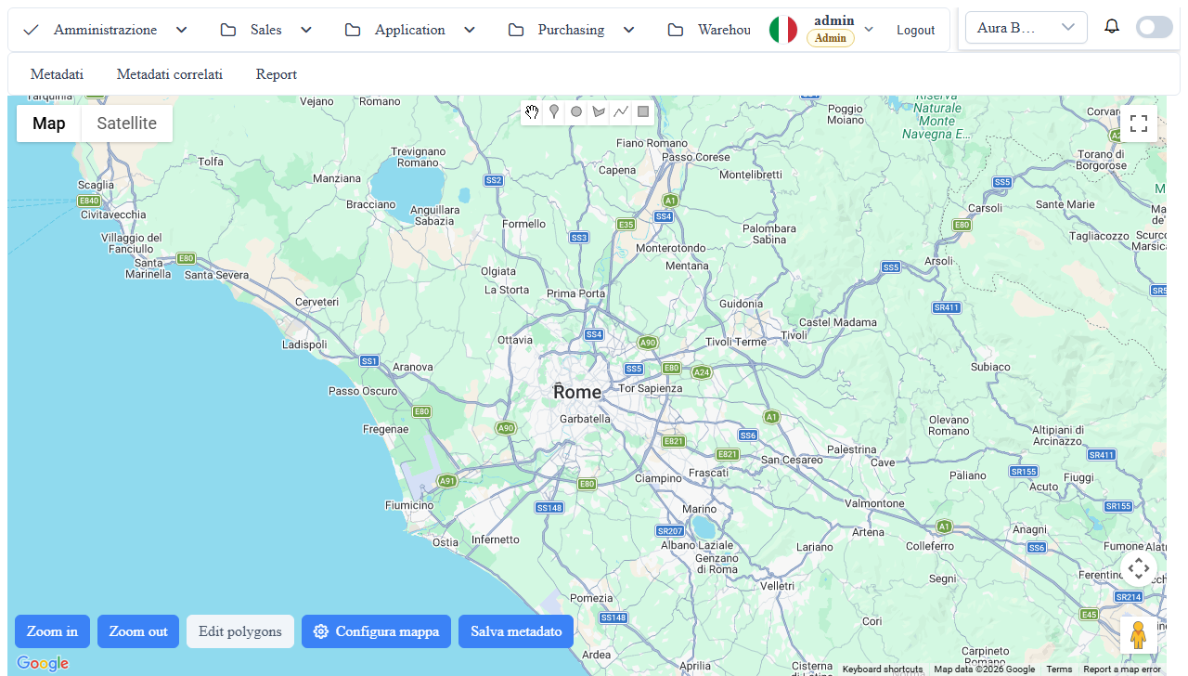Click the Logout button

(916, 30)
